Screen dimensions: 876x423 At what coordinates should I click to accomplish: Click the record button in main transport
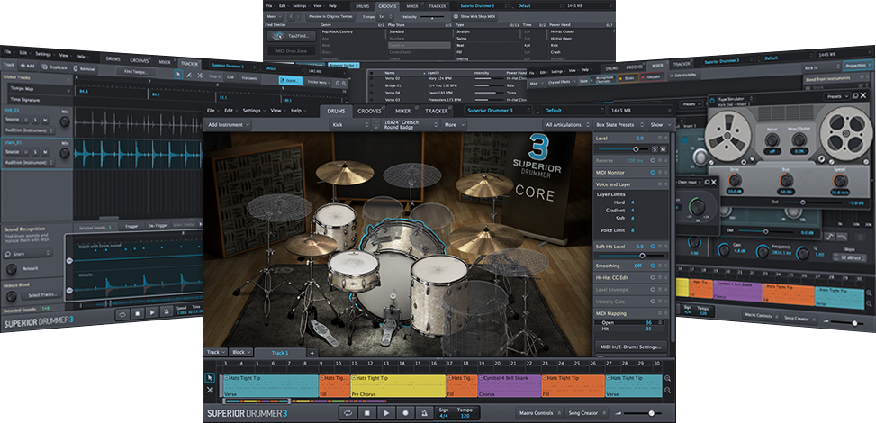point(406,413)
